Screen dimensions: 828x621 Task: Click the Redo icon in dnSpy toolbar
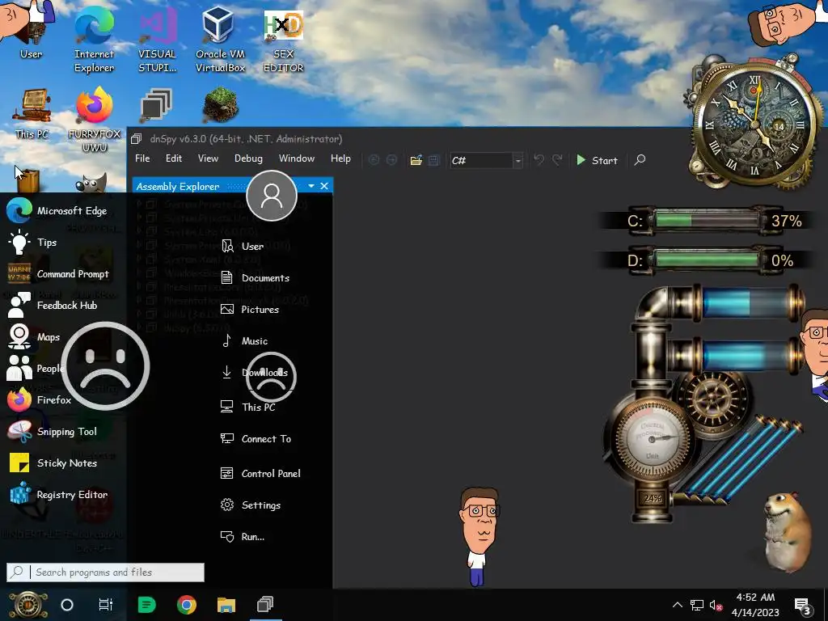557,160
